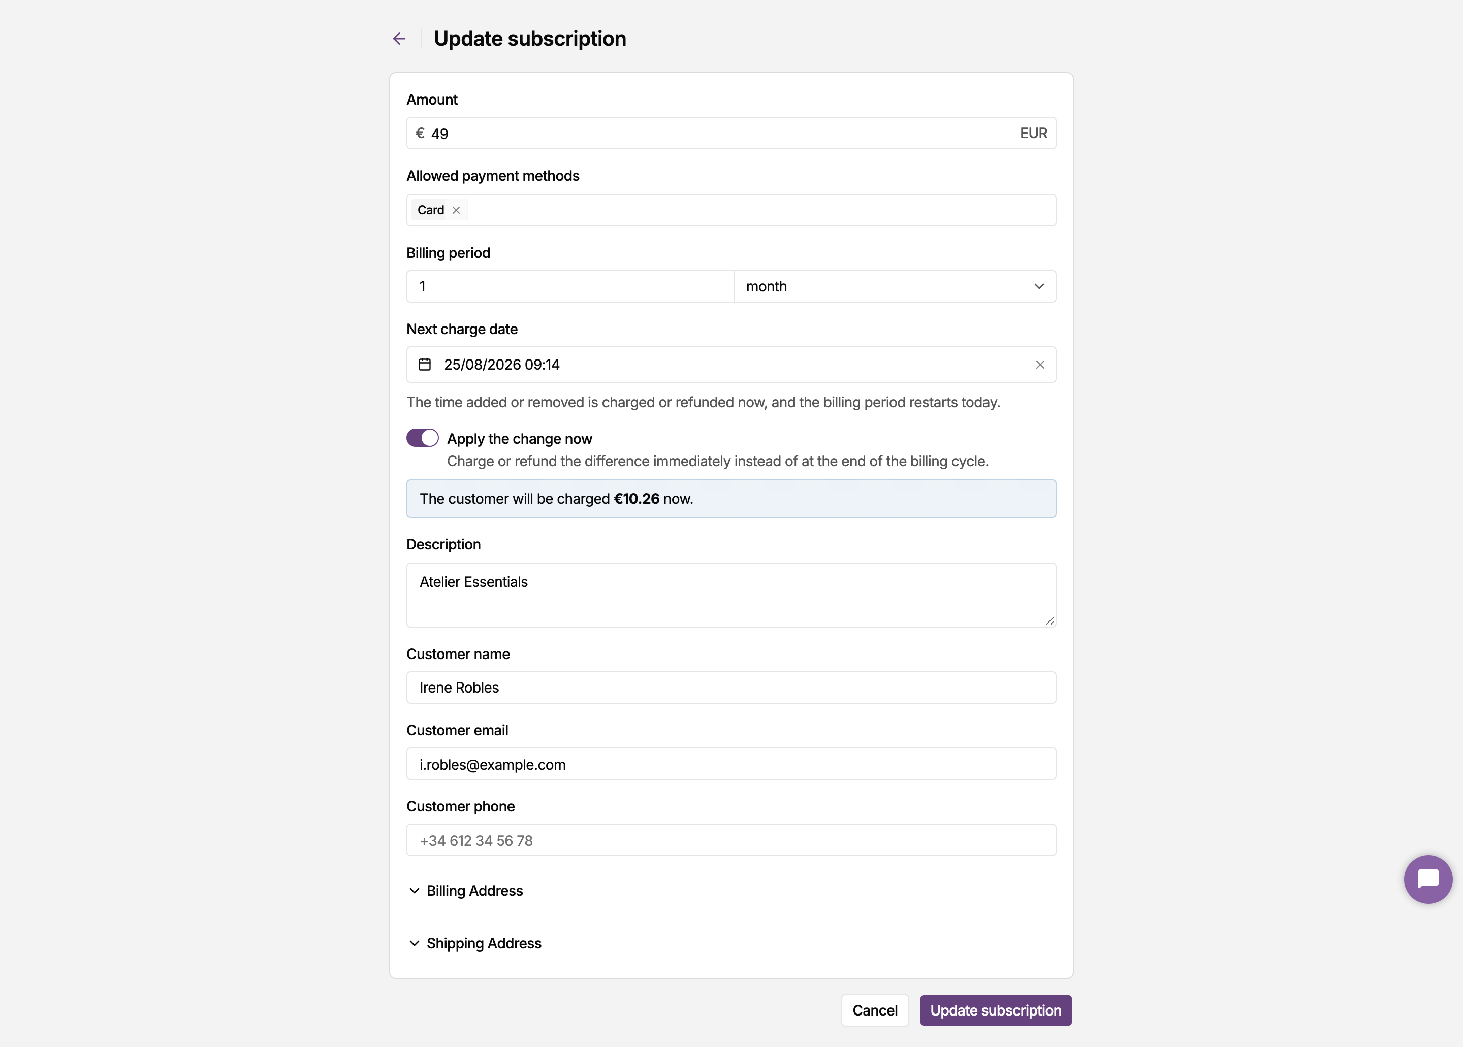This screenshot has width=1463, height=1047.
Task: Click the Customer name field
Action: coord(731,688)
